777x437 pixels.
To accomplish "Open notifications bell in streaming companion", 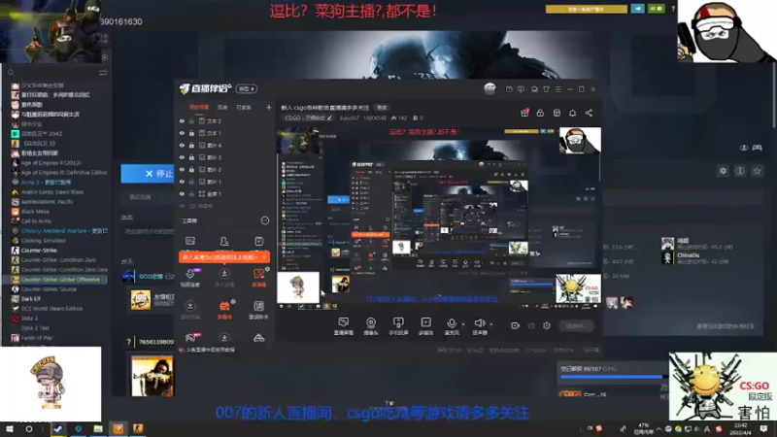I will pyautogui.click(x=572, y=113).
